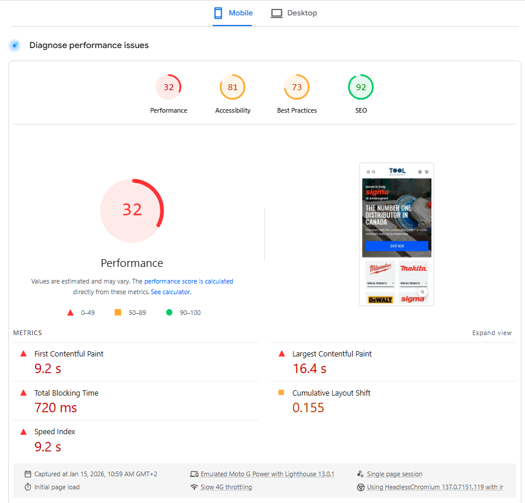The image size is (525, 503).
Task: Click the Total Blocking Time metric title
Action: 67,393
